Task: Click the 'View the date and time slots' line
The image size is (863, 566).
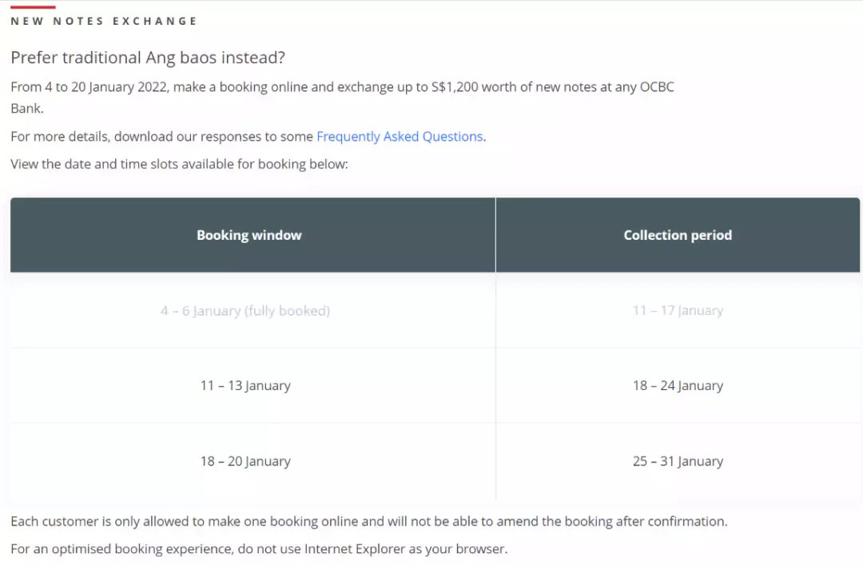Action: coord(179,165)
